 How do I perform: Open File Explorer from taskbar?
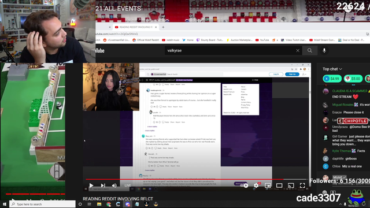pos(99,204)
